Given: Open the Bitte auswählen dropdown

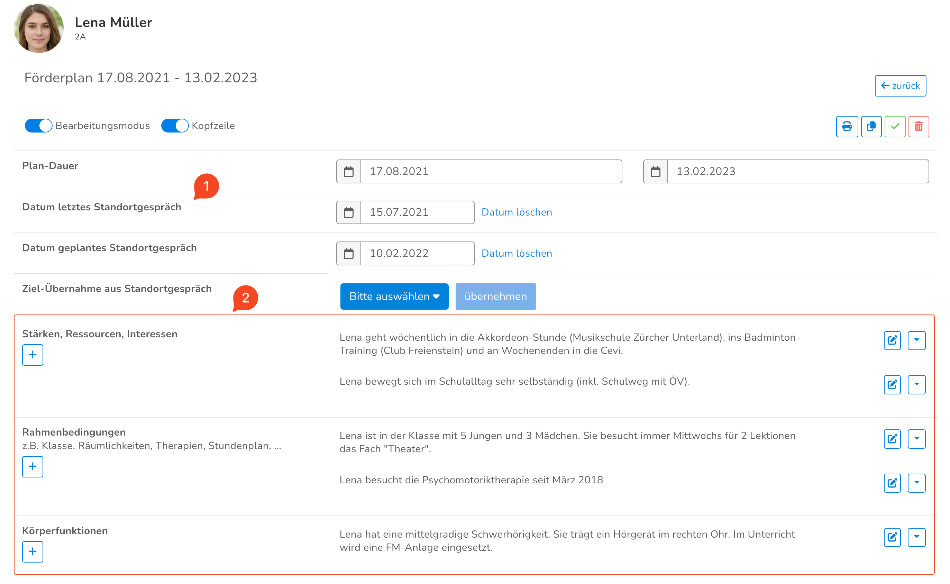Looking at the screenshot, I should [x=394, y=296].
